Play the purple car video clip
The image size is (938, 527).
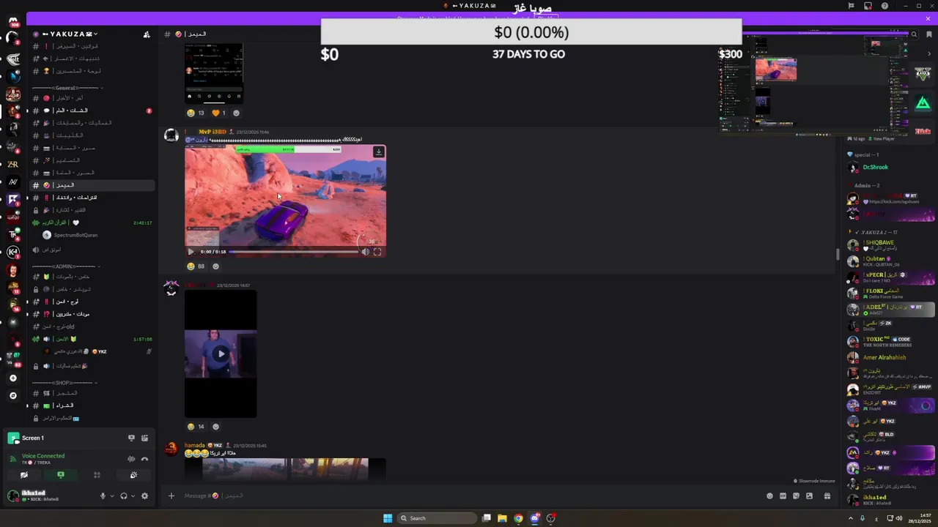191,252
